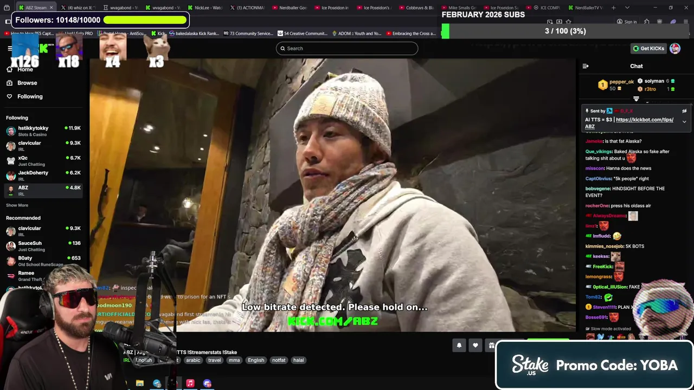Open the Telegram icon on the taskbar
Screen dimensions: 694x390
coord(157,383)
